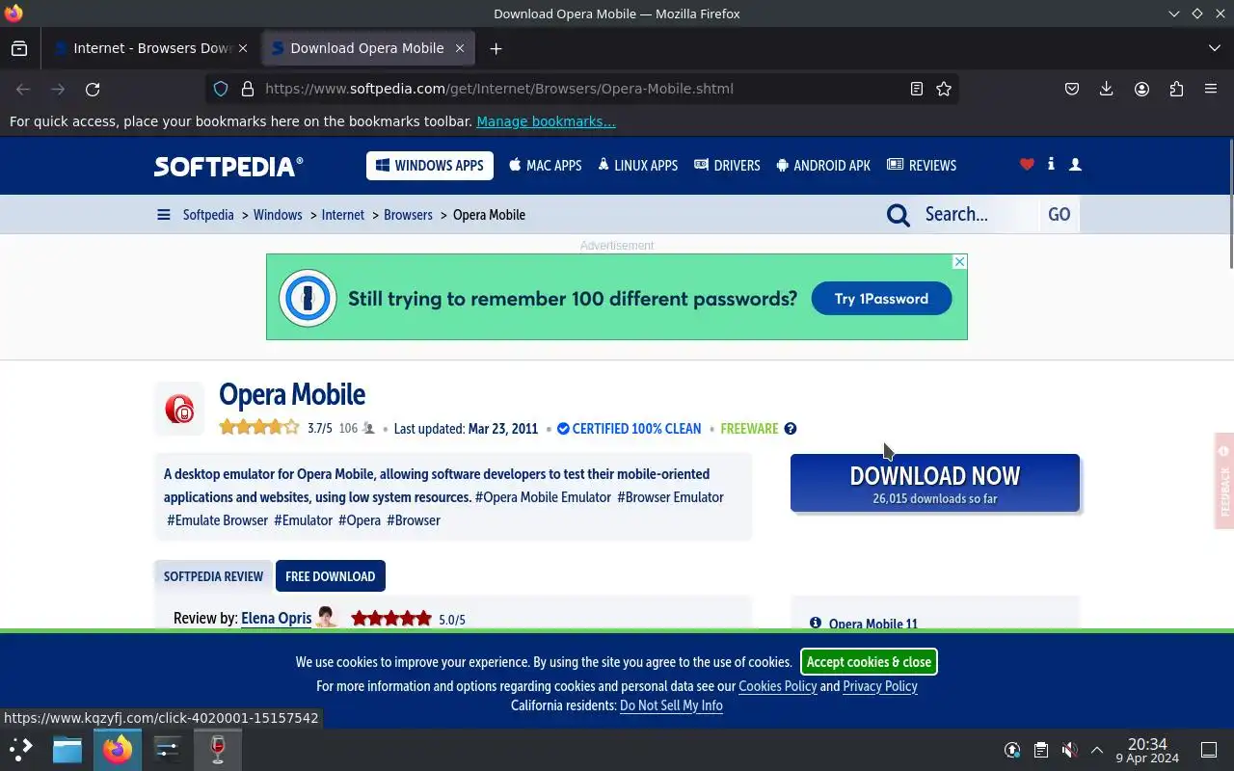Click the Windows breadcrumb link

(278, 215)
